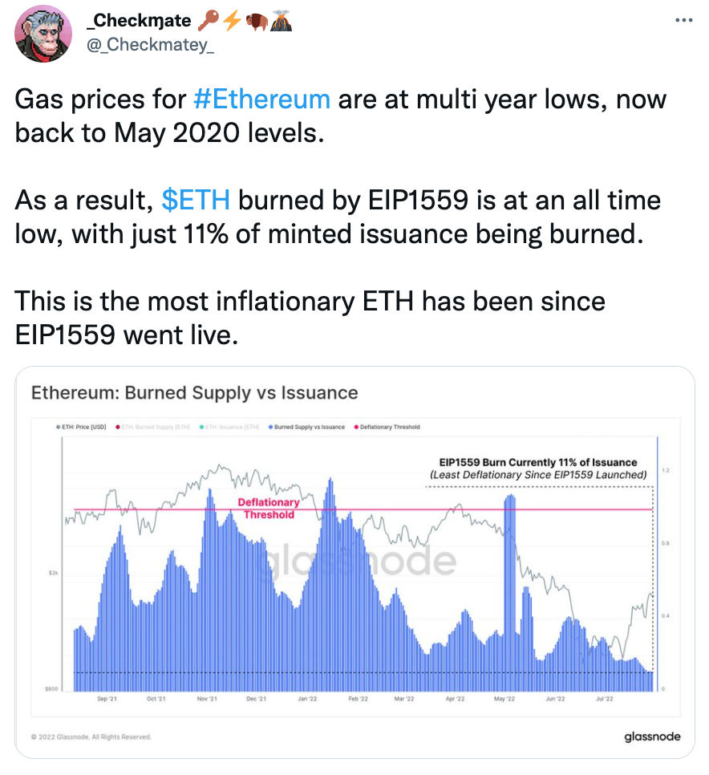This screenshot has height=775, width=709.
Task: Click the pink Deflationary Threshold line label
Action: (269, 508)
